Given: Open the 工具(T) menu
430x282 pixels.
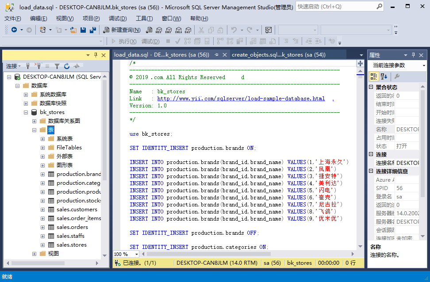Looking at the screenshot, I should 144,19.
